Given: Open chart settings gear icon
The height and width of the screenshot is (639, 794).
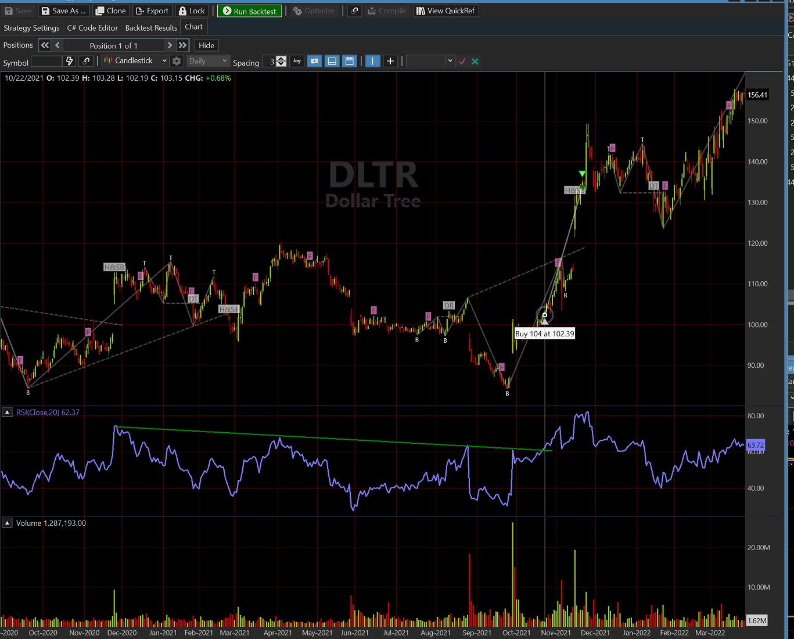Looking at the screenshot, I should (x=177, y=61).
